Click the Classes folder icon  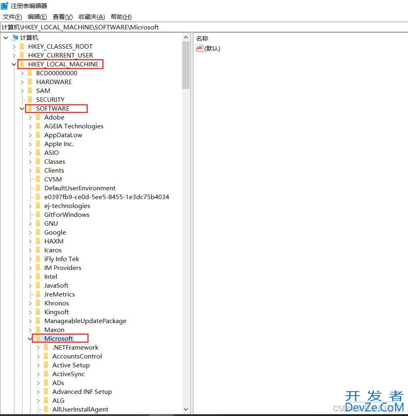tap(38, 162)
